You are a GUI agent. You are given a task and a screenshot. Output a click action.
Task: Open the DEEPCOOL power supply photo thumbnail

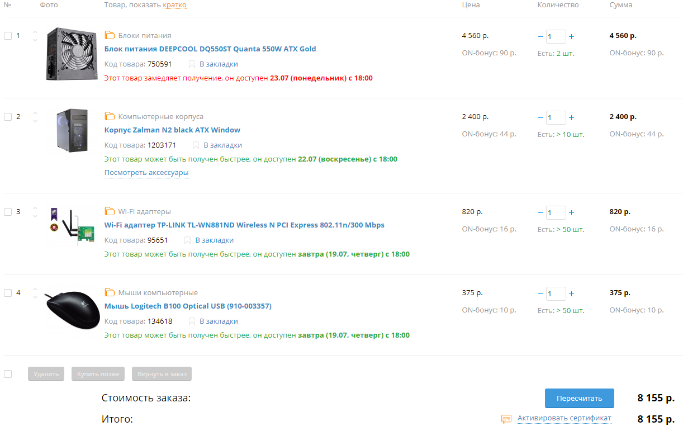coord(72,54)
